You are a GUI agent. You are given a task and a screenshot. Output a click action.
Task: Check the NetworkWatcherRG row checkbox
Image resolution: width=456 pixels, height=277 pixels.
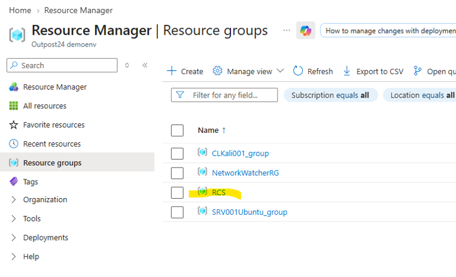coord(177,173)
